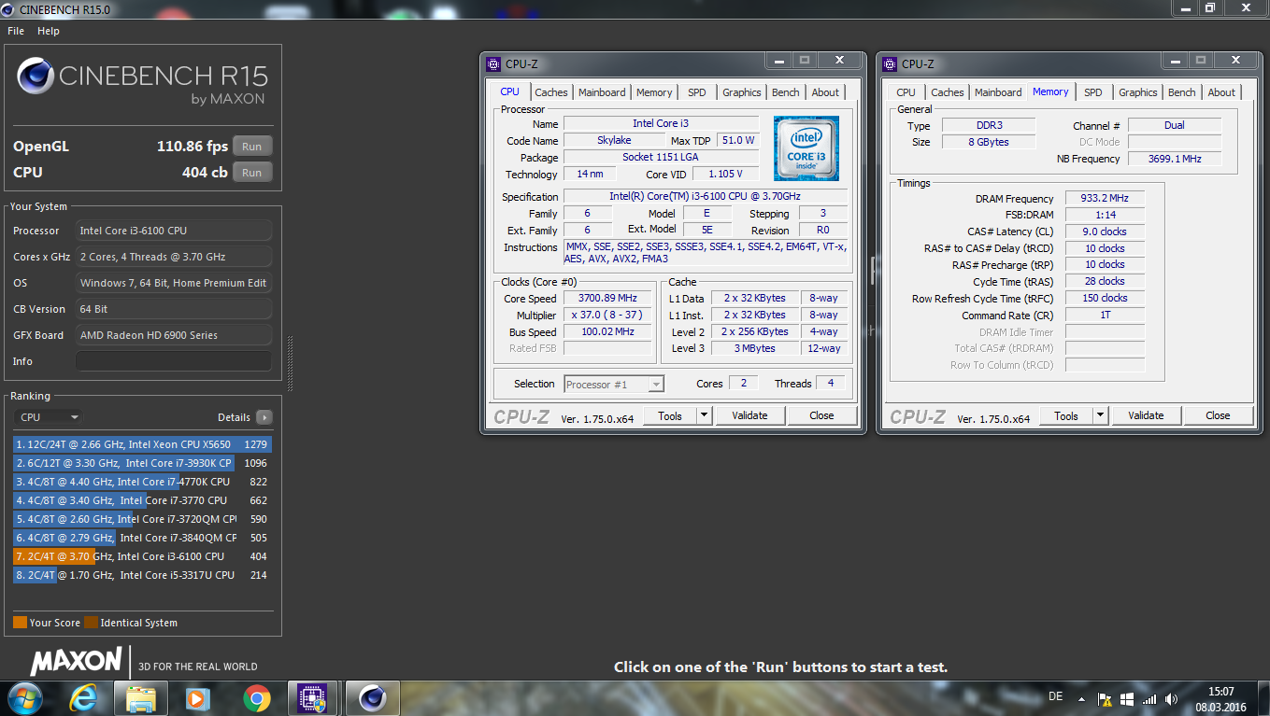Switch to Bench tab in right CPU-Z window
Screen dimensions: 1270x716
1182,92
